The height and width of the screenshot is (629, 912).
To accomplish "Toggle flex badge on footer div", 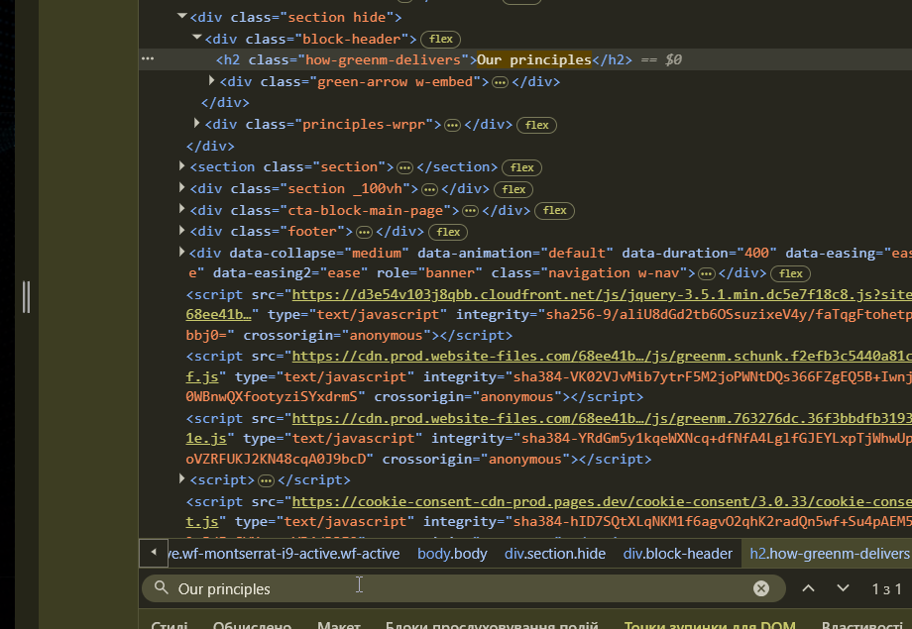I will coord(448,232).
